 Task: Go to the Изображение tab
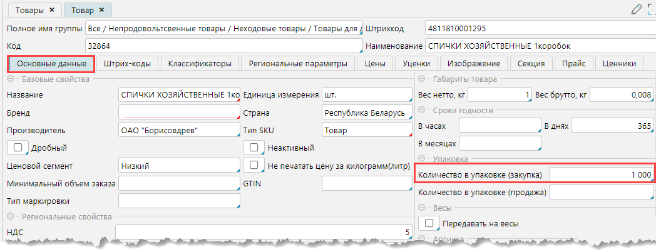[x=473, y=63]
